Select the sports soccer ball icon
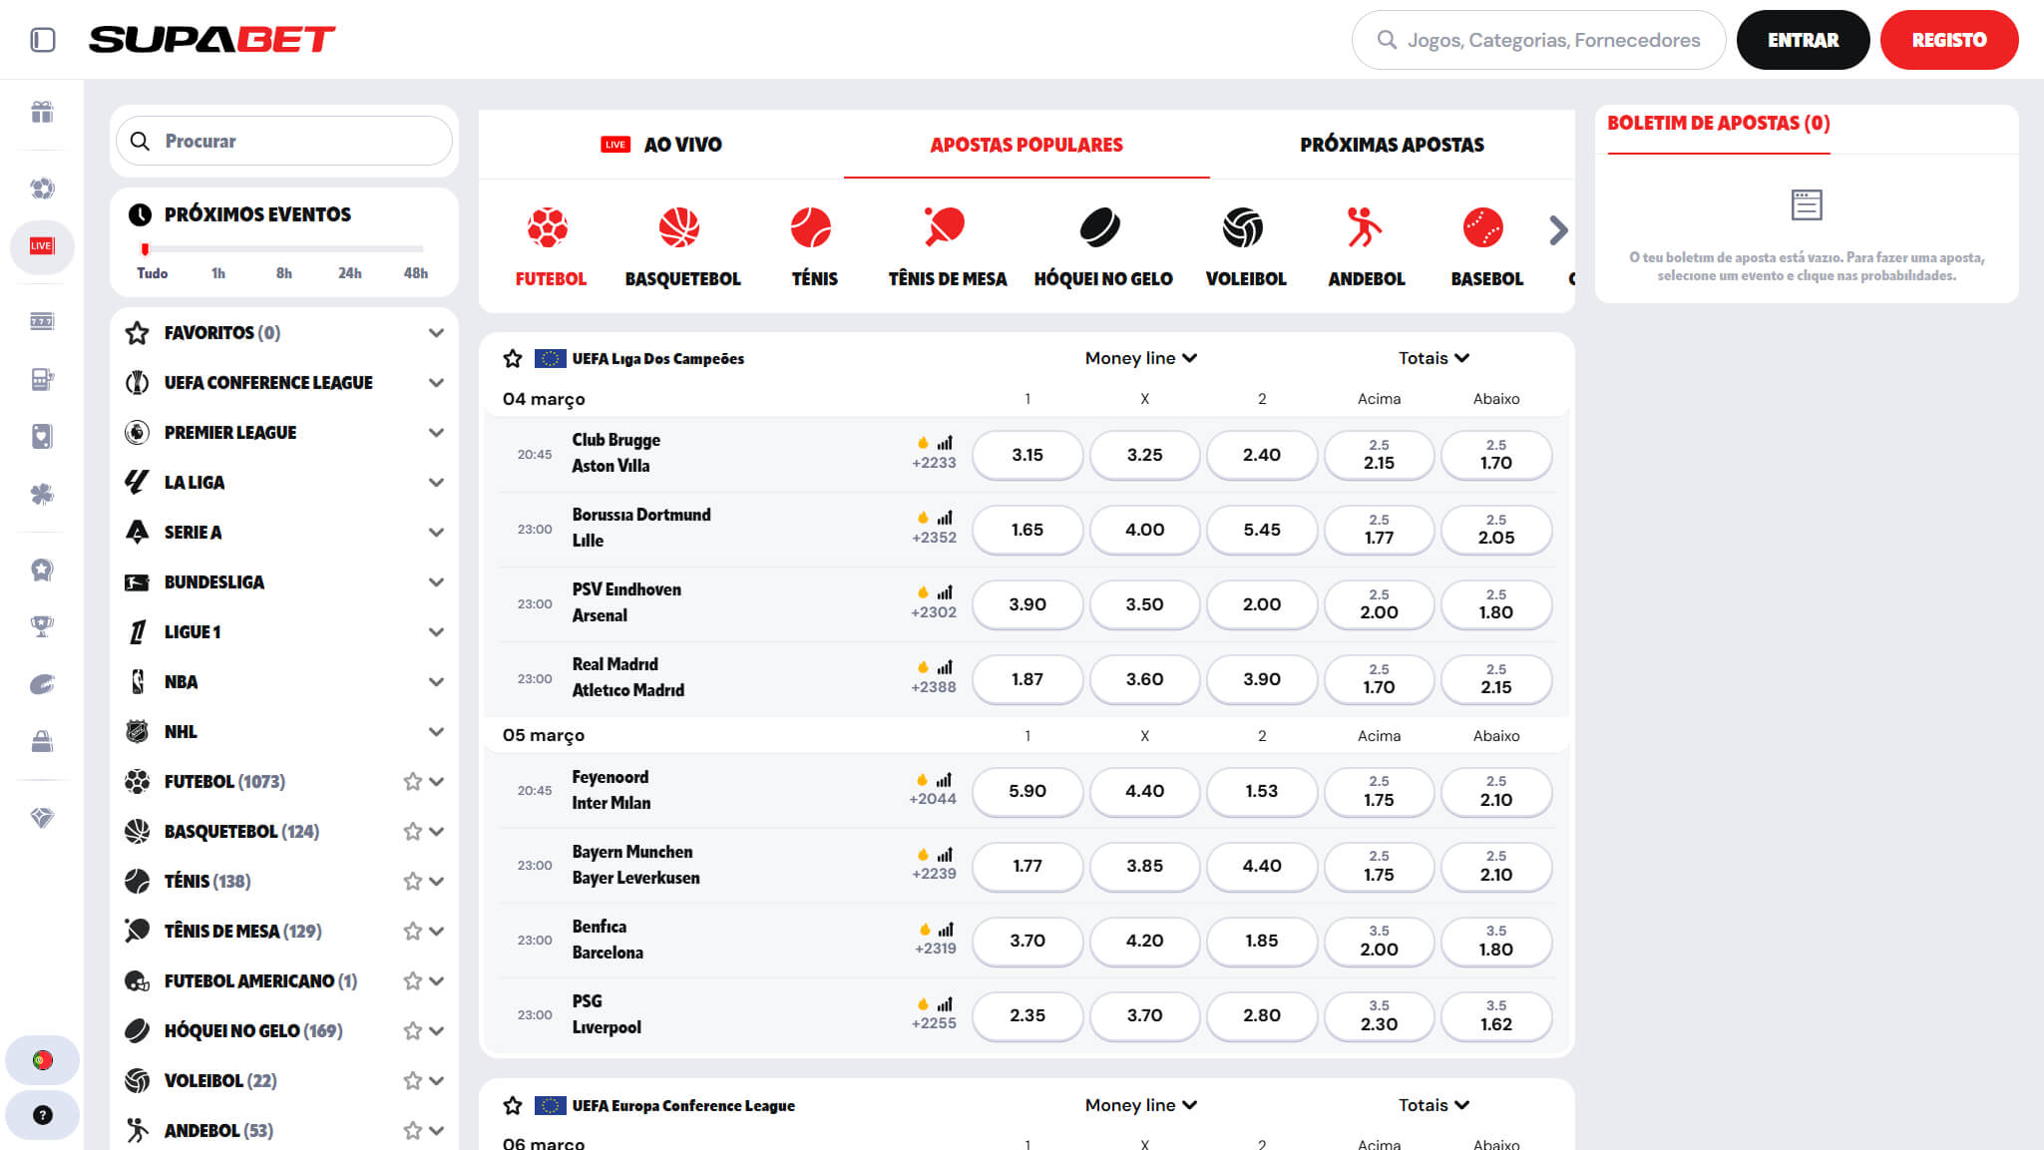 pyautogui.click(x=42, y=188)
